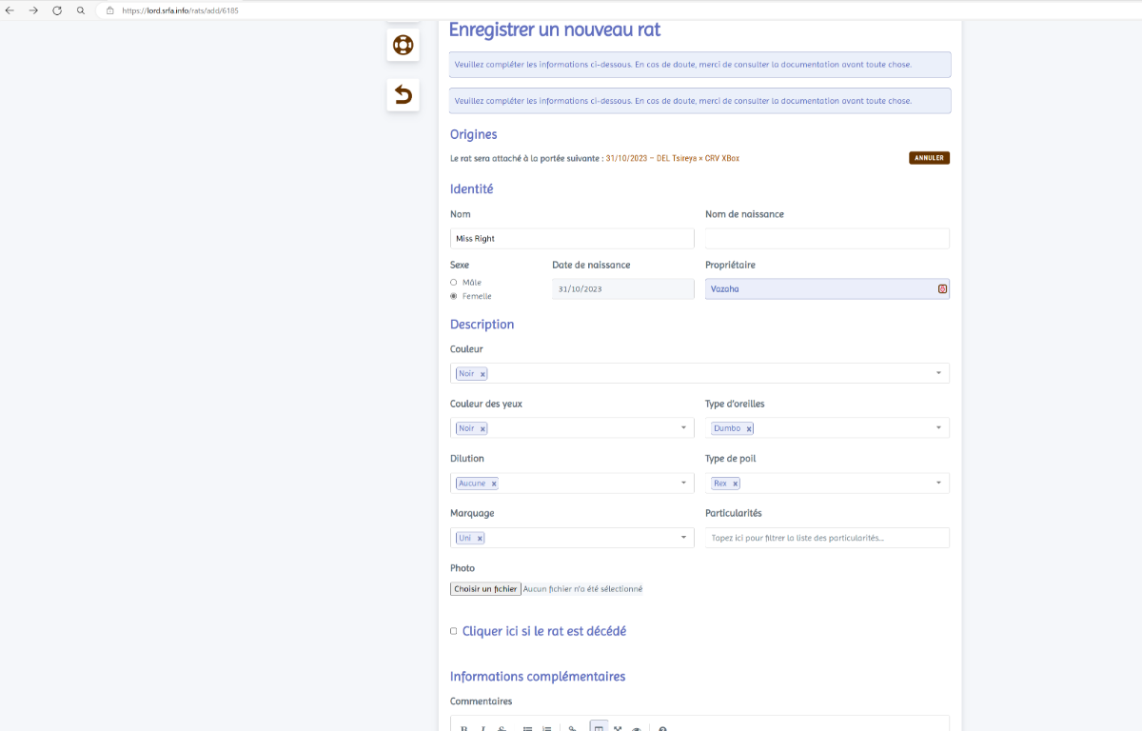The height and width of the screenshot is (731, 1142).
Task: Open the help lifebuoy icon in sidebar
Action: pyautogui.click(x=403, y=45)
